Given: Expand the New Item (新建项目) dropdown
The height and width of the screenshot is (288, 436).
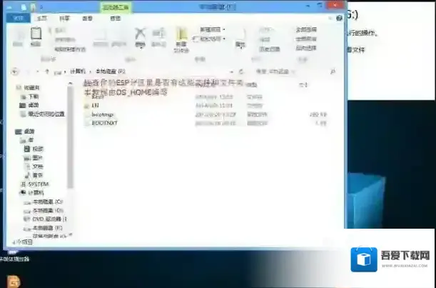Looking at the screenshot, I should pyautogui.click(x=211, y=29).
